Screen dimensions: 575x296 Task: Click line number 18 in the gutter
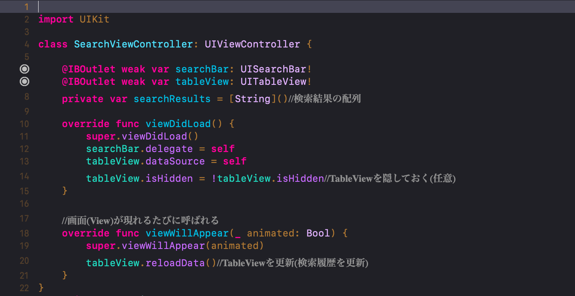tap(24, 233)
